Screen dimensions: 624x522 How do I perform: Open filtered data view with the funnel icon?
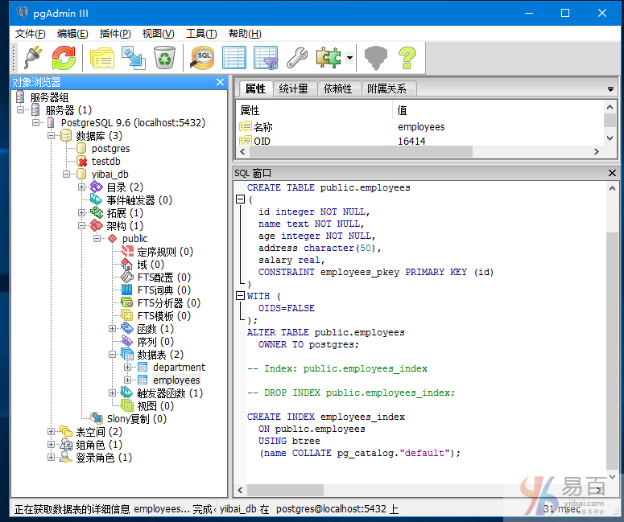265,57
